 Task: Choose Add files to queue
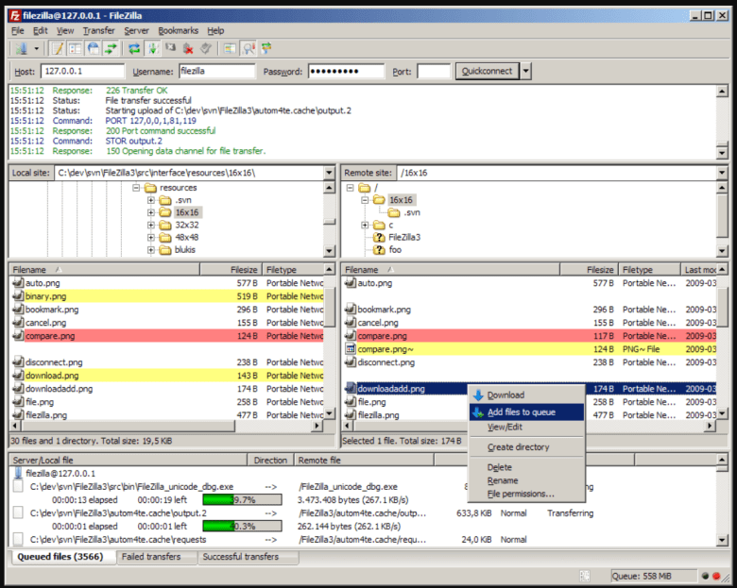[526, 412]
